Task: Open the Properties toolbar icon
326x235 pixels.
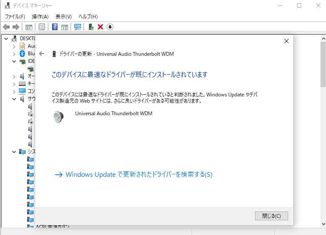Action: [x=42, y=27]
